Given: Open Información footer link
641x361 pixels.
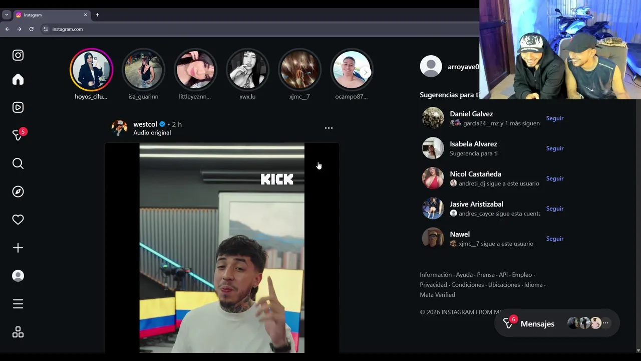Looking at the screenshot, I should (435, 275).
